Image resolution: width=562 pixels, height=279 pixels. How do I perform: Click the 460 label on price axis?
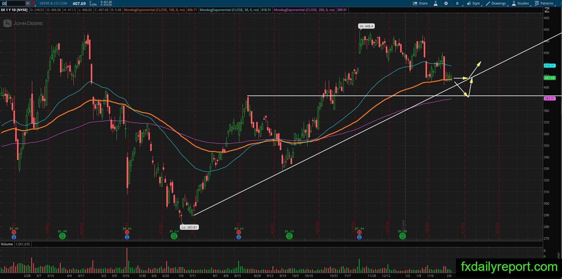click(x=546, y=18)
